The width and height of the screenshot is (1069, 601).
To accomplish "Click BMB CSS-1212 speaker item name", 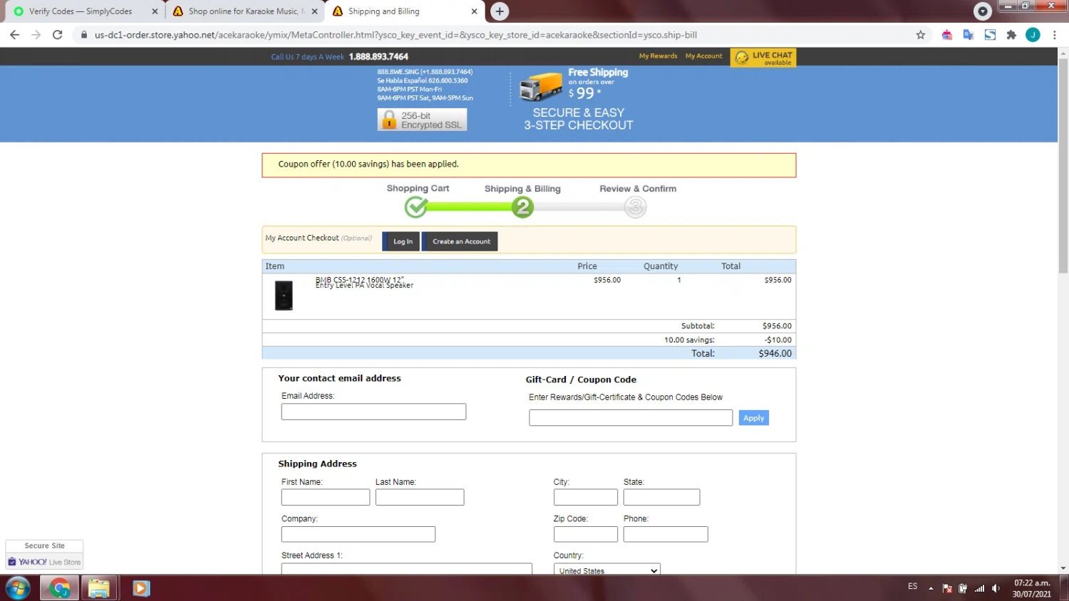I will click(x=364, y=283).
